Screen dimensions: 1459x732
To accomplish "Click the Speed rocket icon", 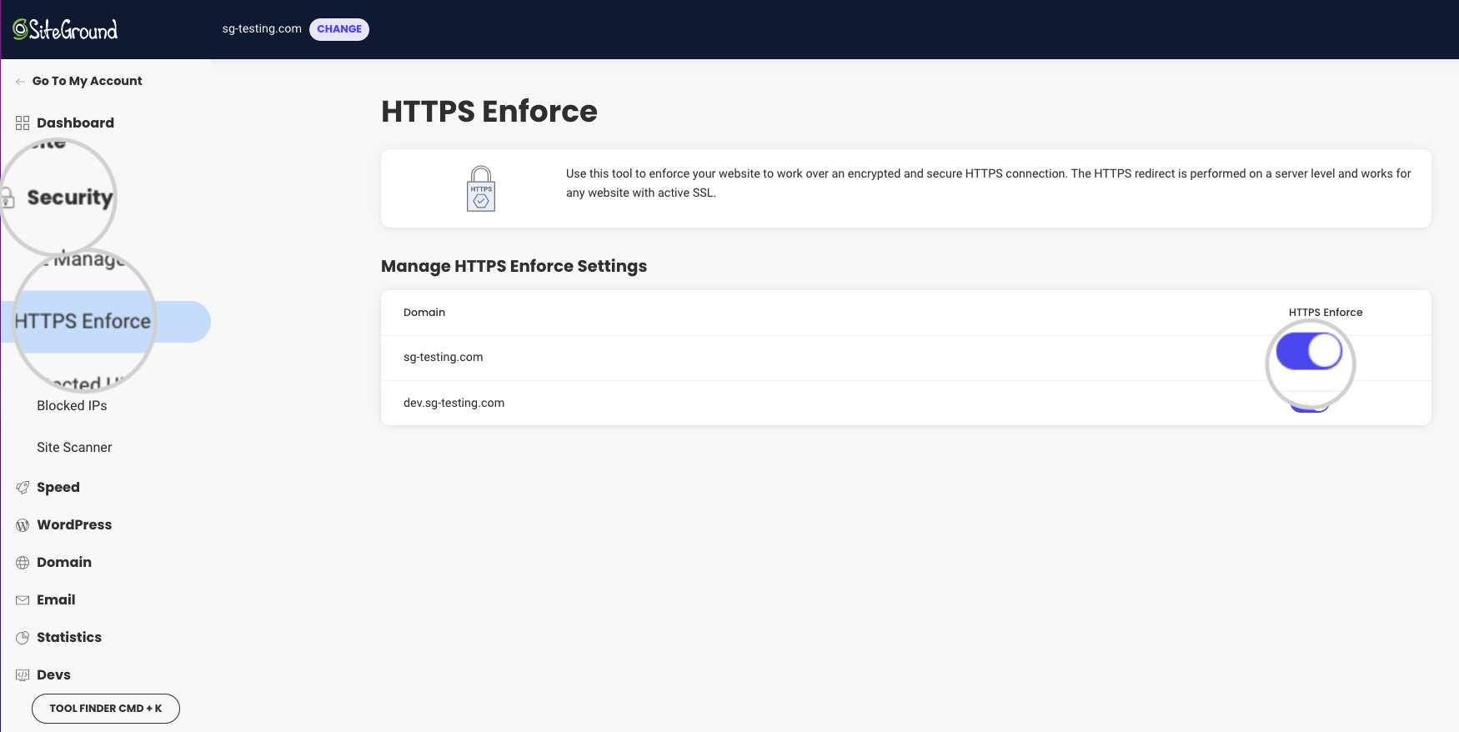I will [x=23, y=488].
